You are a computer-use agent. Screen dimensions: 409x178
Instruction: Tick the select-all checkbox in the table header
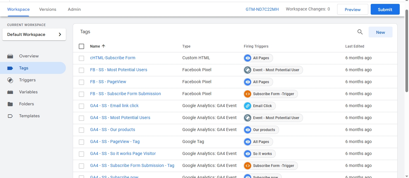(81, 46)
